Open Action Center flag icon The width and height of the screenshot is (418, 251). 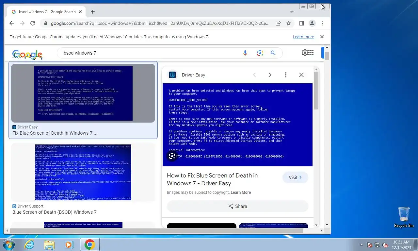tap(369, 245)
